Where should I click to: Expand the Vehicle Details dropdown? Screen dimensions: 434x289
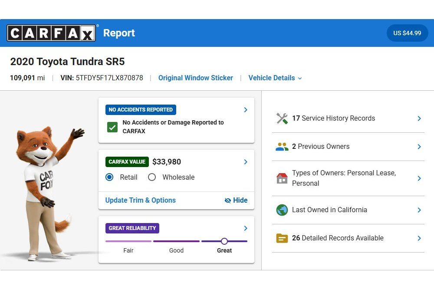click(275, 78)
